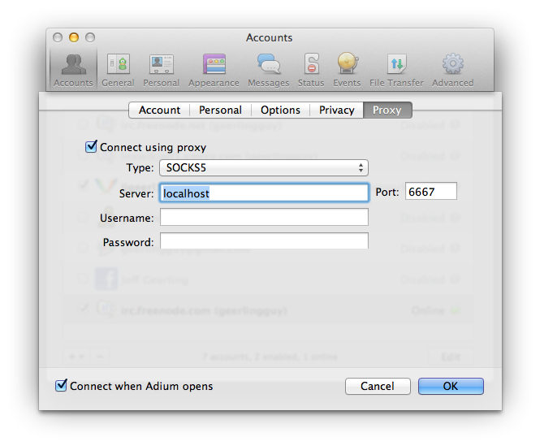Screen dimensions: 540x446
Task: Click the Password input field
Action: 264,241
